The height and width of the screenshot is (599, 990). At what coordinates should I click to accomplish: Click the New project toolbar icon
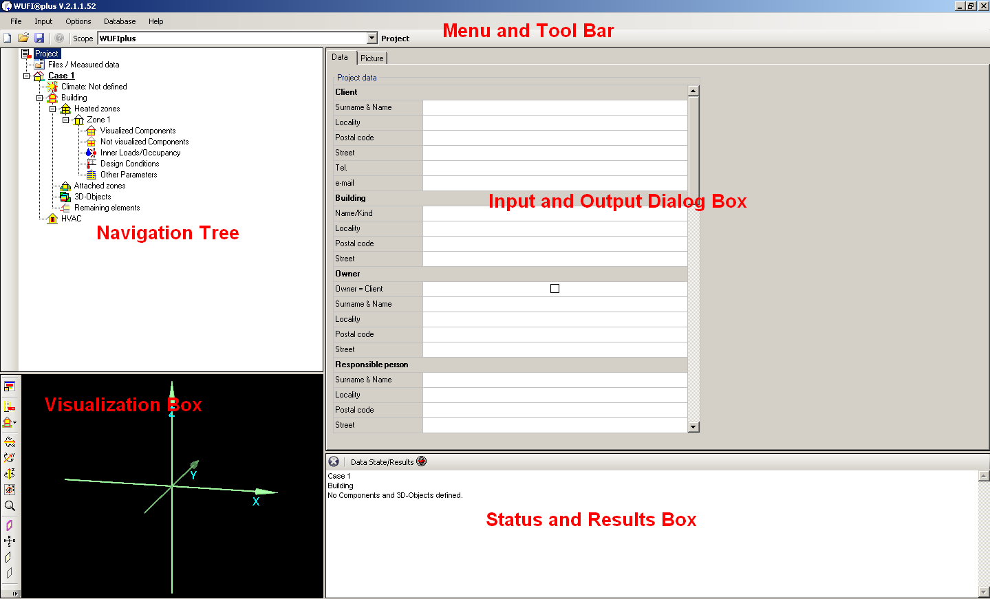pyautogui.click(x=7, y=38)
